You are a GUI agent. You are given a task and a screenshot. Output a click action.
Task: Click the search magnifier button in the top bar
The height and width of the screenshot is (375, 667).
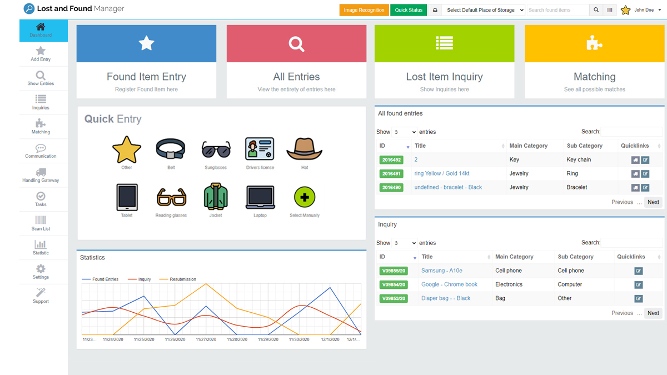coord(596,10)
